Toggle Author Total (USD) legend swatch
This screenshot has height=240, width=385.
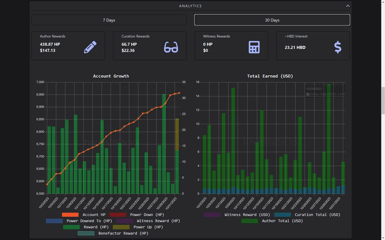point(250,221)
